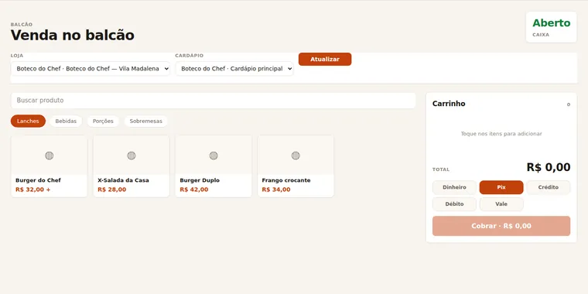Image resolution: width=588 pixels, height=294 pixels.
Task: Click the R$ 28,00 price
Action: point(111,190)
